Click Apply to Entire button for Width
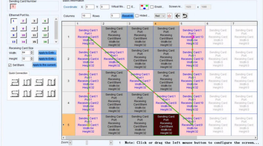 (47, 53)
